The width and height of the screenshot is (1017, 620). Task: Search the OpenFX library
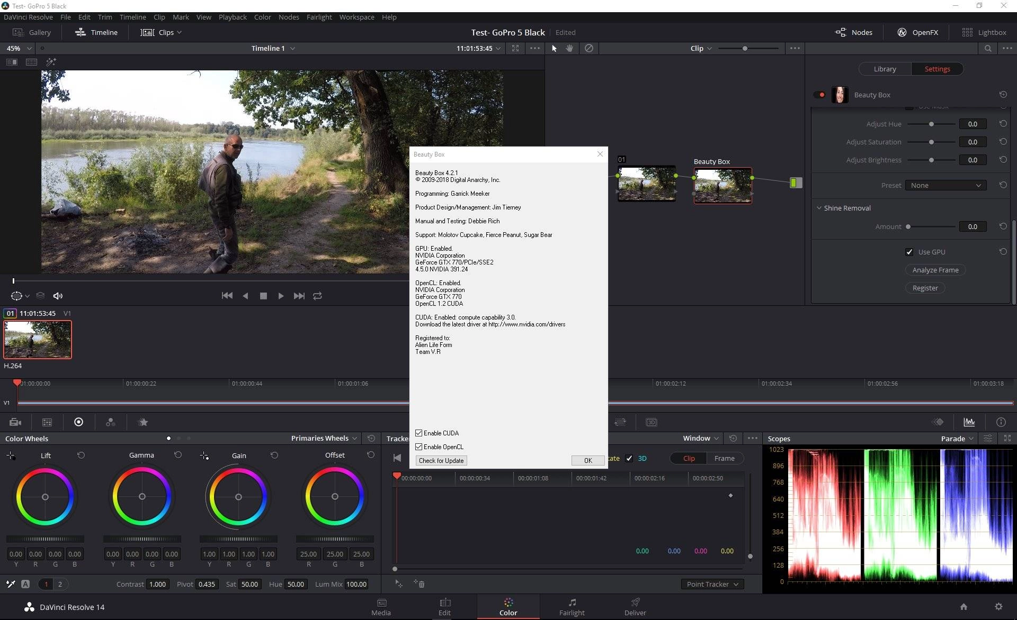(x=988, y=48)
